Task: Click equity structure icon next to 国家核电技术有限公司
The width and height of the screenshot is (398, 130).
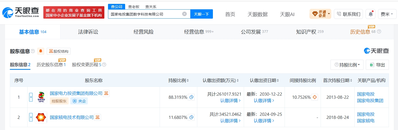Action: tap(97, 117)
